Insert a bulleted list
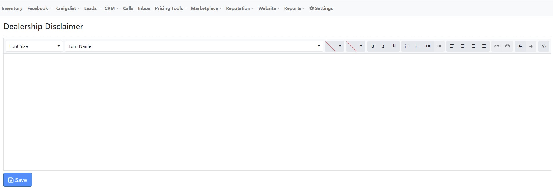Viewport: 553px width, 189px height. tap(407, 46)
